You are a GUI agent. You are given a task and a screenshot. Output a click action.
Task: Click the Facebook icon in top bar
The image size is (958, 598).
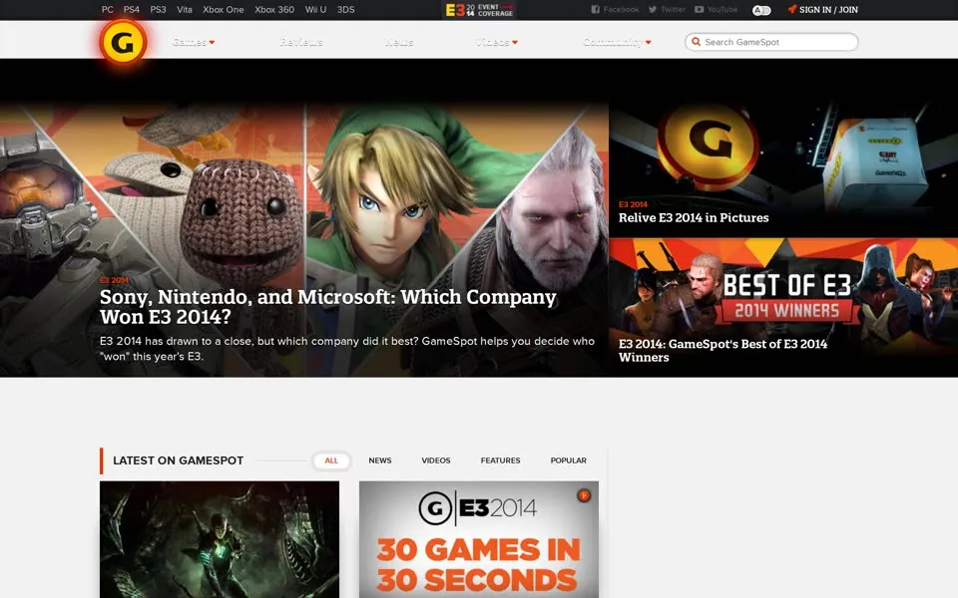(x=595, y=10)
